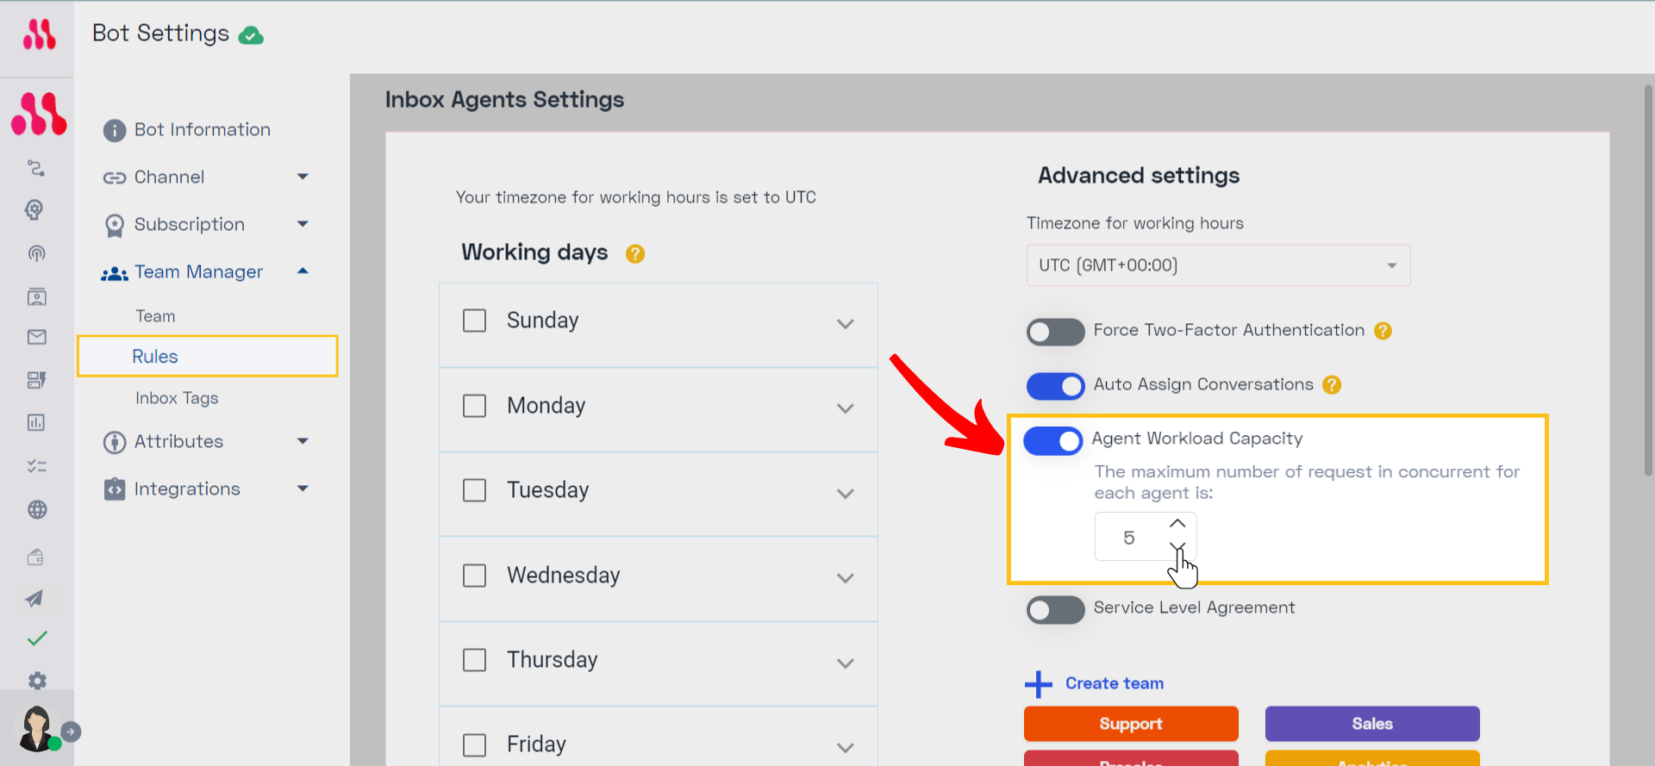Turn on Service Level Agreement switch
The height and width of the screenshot is (766, 1655).
[1055, 609]
